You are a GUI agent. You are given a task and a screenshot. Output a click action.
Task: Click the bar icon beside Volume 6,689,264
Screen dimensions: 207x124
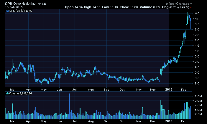tap(7, 94)
